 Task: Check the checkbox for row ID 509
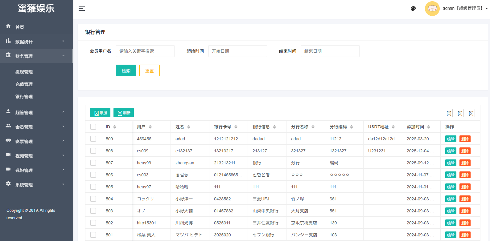93,139
